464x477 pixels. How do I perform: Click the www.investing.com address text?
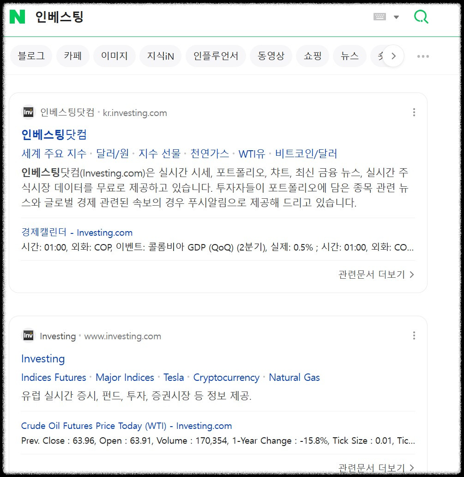pos(123,336)
